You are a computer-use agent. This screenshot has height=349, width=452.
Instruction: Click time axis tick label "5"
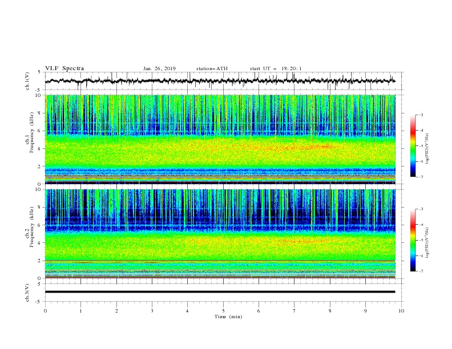223,311
